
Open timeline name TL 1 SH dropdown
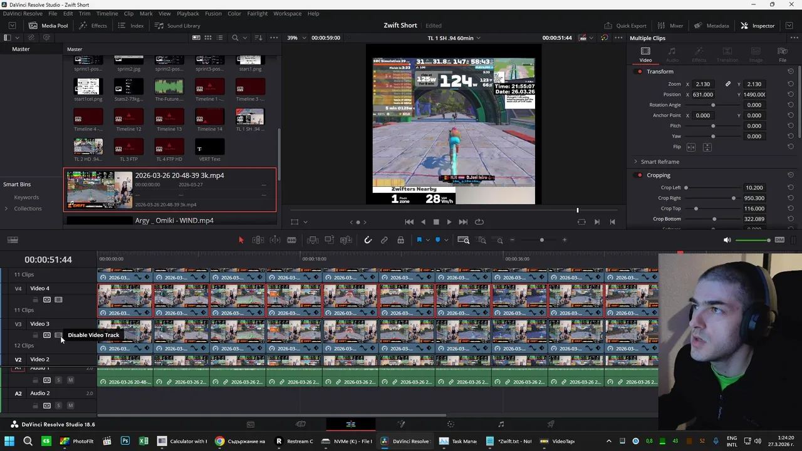pyautogui.click(x=454, y=38)
